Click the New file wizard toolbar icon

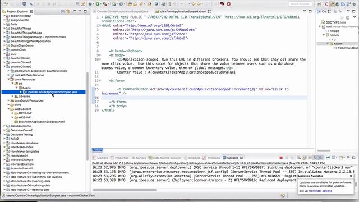click(x=4, y=4)
